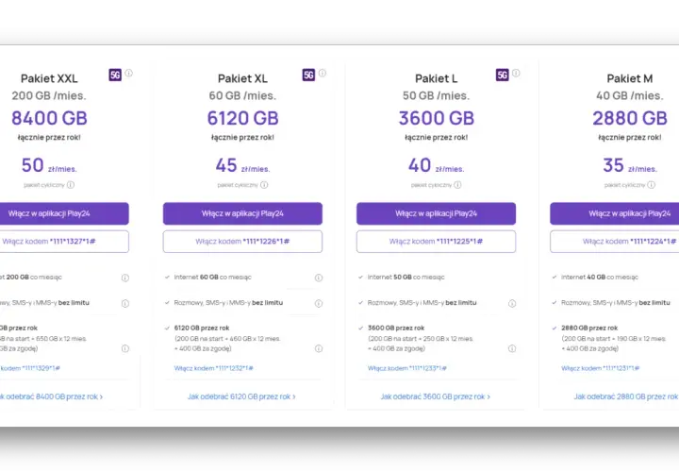Click the 5G badge on Pakiet L
Screen dimensions: 679x472
click(x=502, y=75)
